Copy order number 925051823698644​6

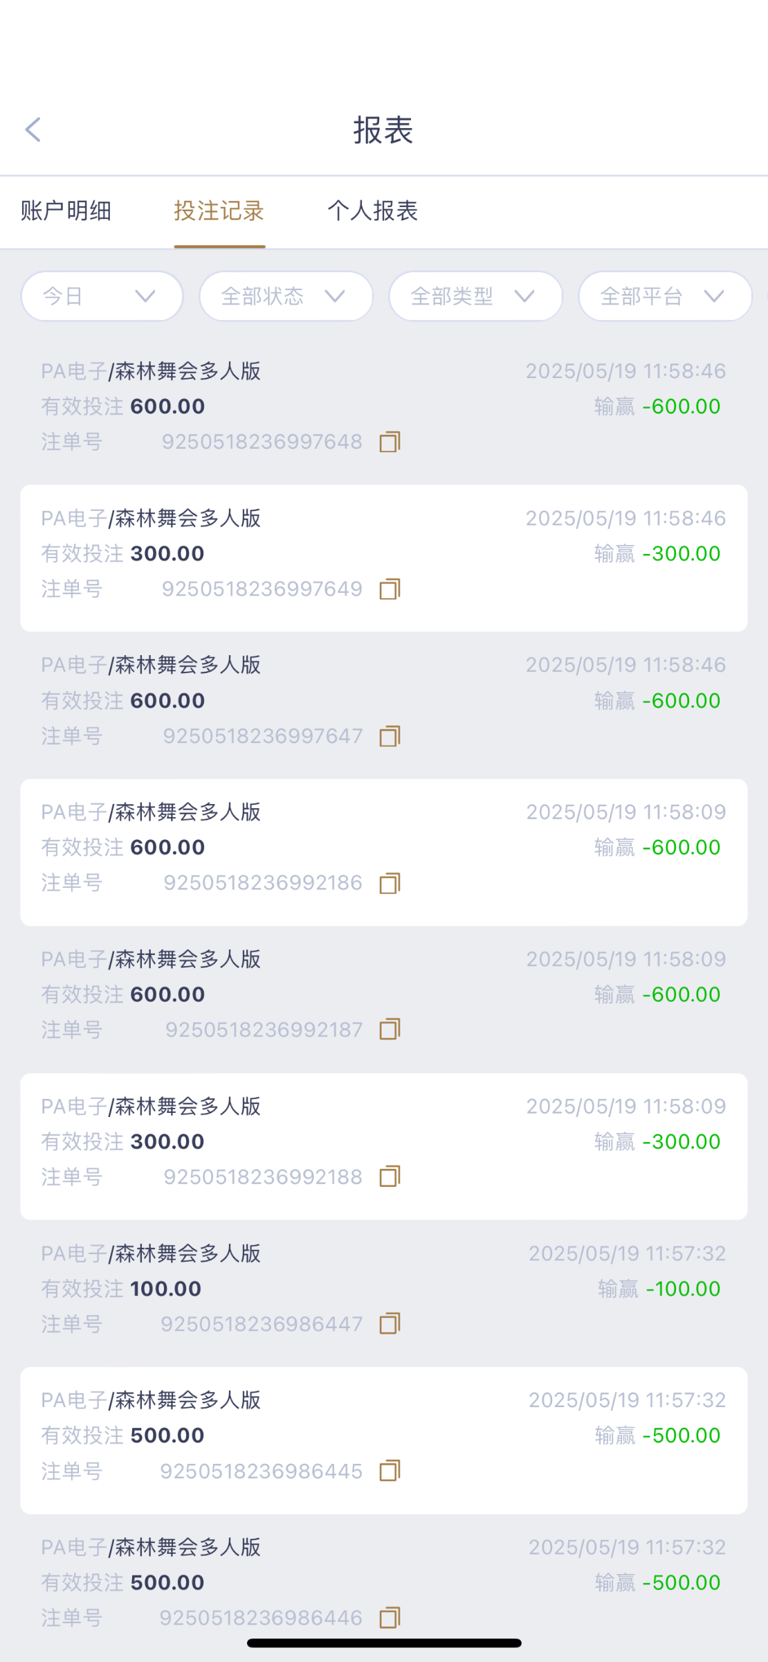[x=390, y=1618]
